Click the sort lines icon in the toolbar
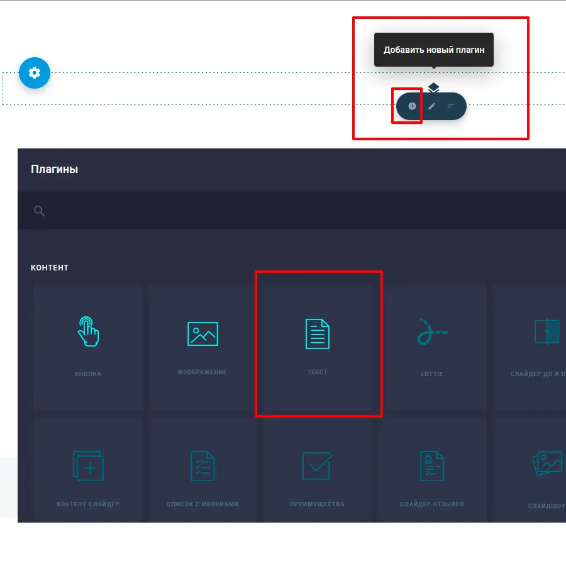Image resolution: width=566 pixels, height=566 pixels. click(451, 106)
